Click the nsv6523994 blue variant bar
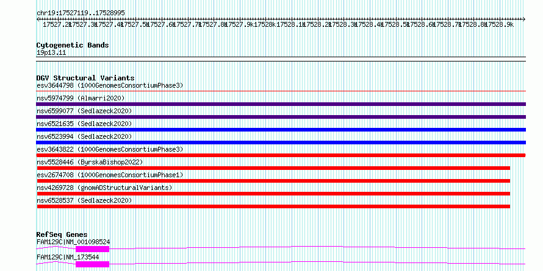The image size is (543, 271). click(x=281, y=143)
